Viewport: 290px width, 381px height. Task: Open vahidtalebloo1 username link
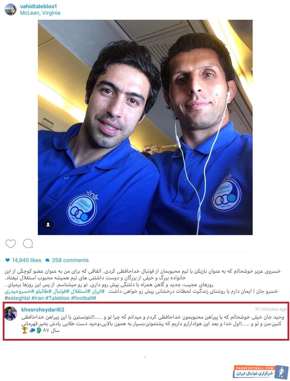pos(39,6)
